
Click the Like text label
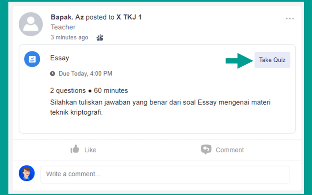[90, 150]
